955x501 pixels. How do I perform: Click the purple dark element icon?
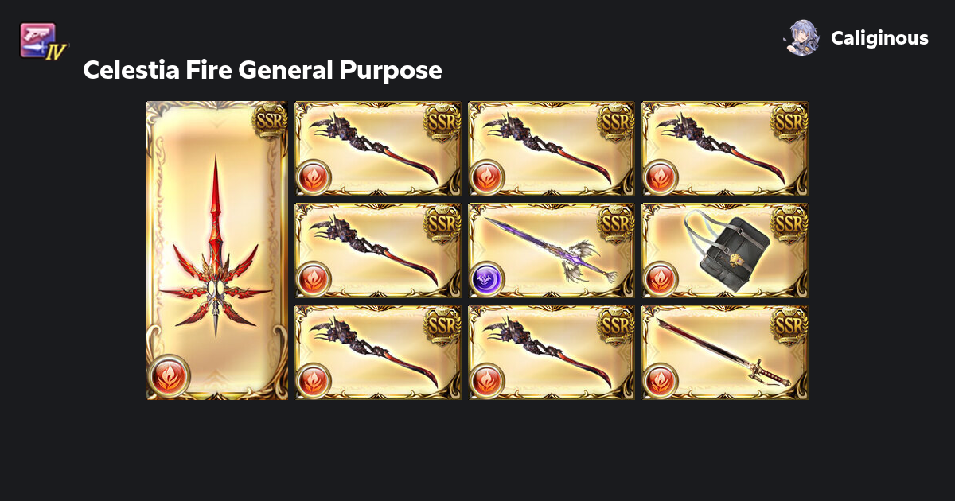pyautogui.click(x=485, y=278)
